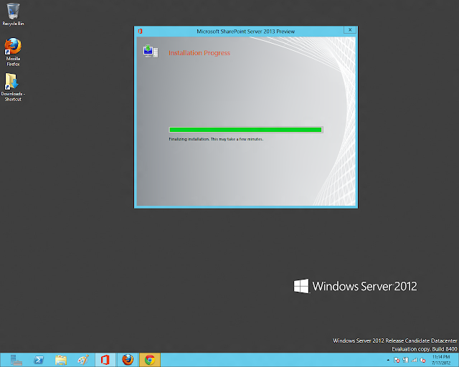Screen dimensions: 459x367
Task: Open the Paint icon in the taskbar
Action: 83,360
